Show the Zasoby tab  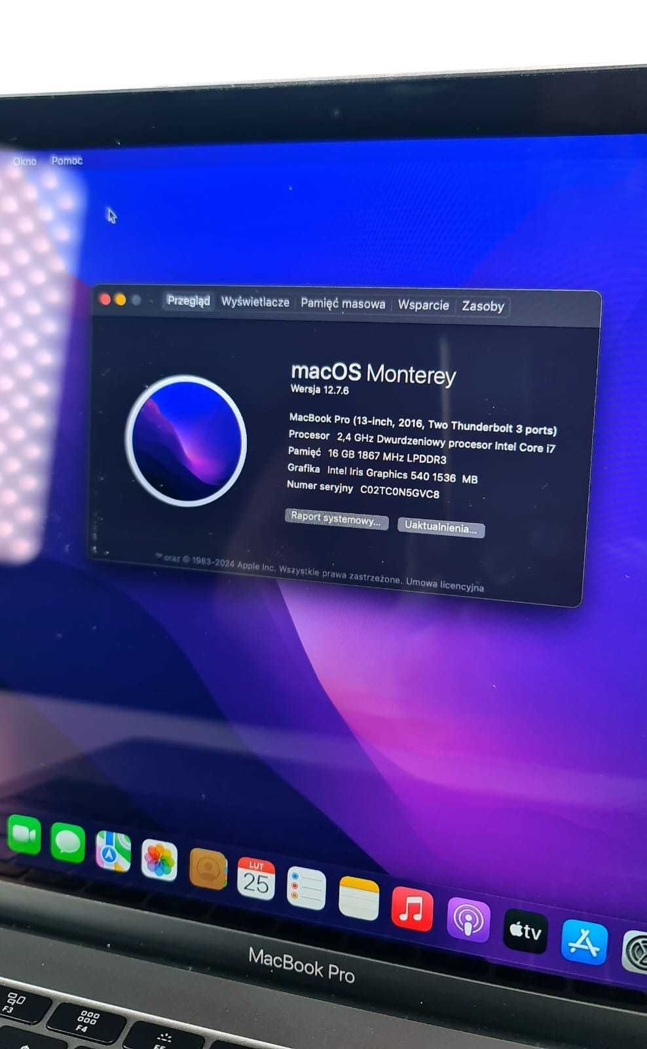coord(483,306)
